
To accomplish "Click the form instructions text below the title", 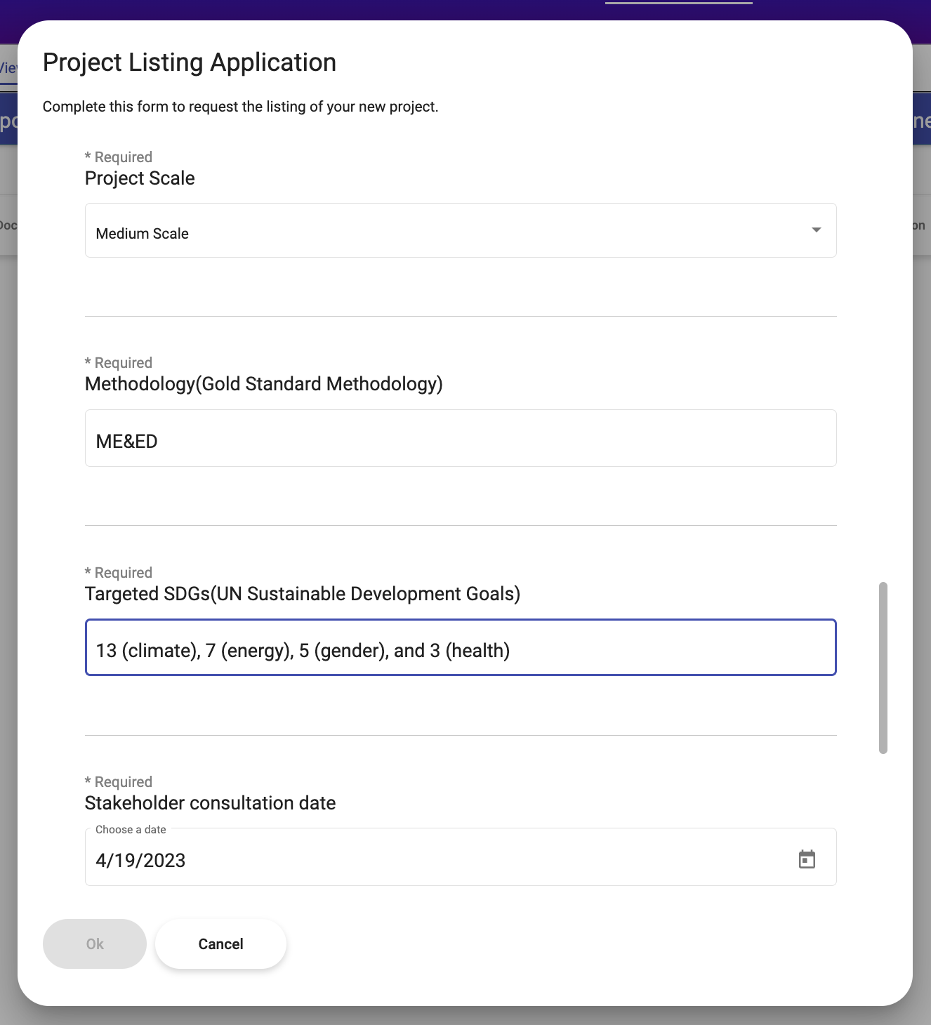I will click(x=240, y=107).
